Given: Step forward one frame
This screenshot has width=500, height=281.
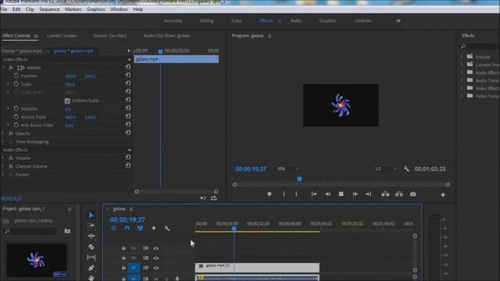Looking at the screenshot, I should [355, 194].
